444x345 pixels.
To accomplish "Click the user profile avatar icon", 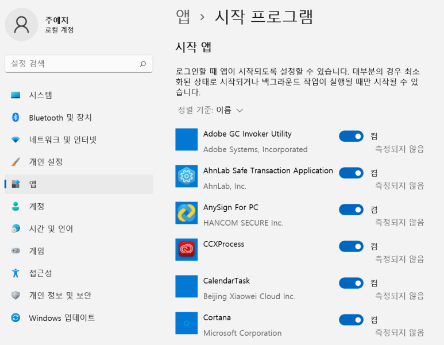I will [21, 24].
